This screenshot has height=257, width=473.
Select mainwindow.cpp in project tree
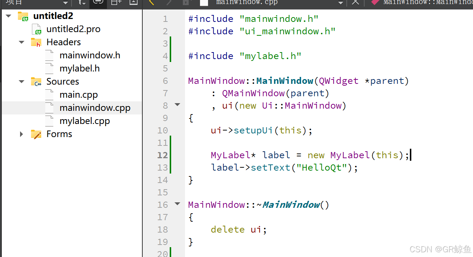(95, 108)
